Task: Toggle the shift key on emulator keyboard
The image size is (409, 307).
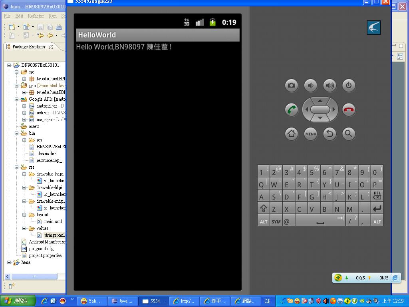Action: [x=263, y=209]
